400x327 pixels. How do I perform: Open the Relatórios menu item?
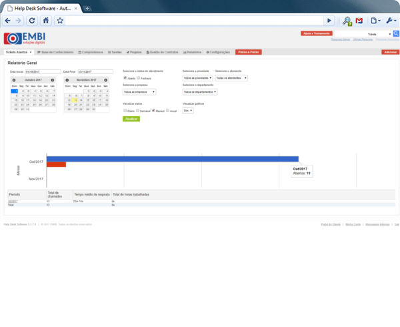(192, 51)
